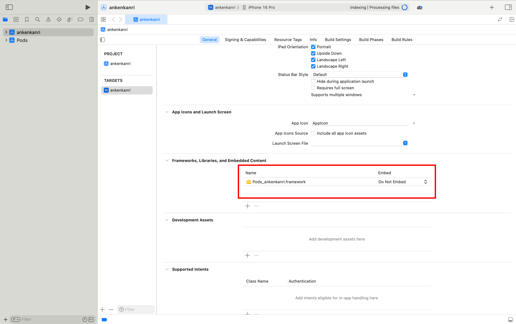
Task: Uncheck Landscape Left orientation
Action: [x=313, y=60]
